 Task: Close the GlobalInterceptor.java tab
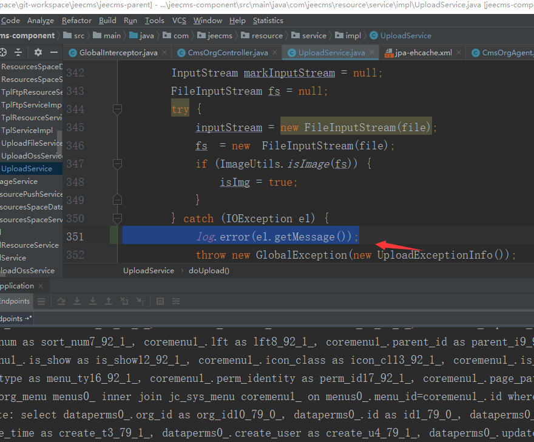[x=164, y=53]
